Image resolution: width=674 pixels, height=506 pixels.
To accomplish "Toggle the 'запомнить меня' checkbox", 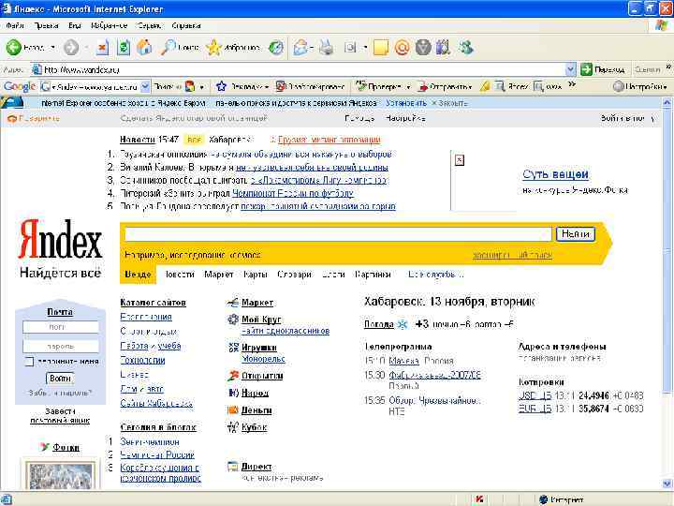I will point(28,362).
